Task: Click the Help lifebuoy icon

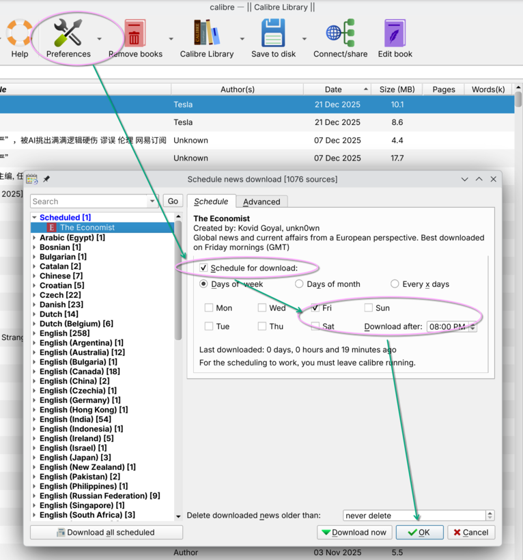Action: pyautogui.click(x=19, y=32)
